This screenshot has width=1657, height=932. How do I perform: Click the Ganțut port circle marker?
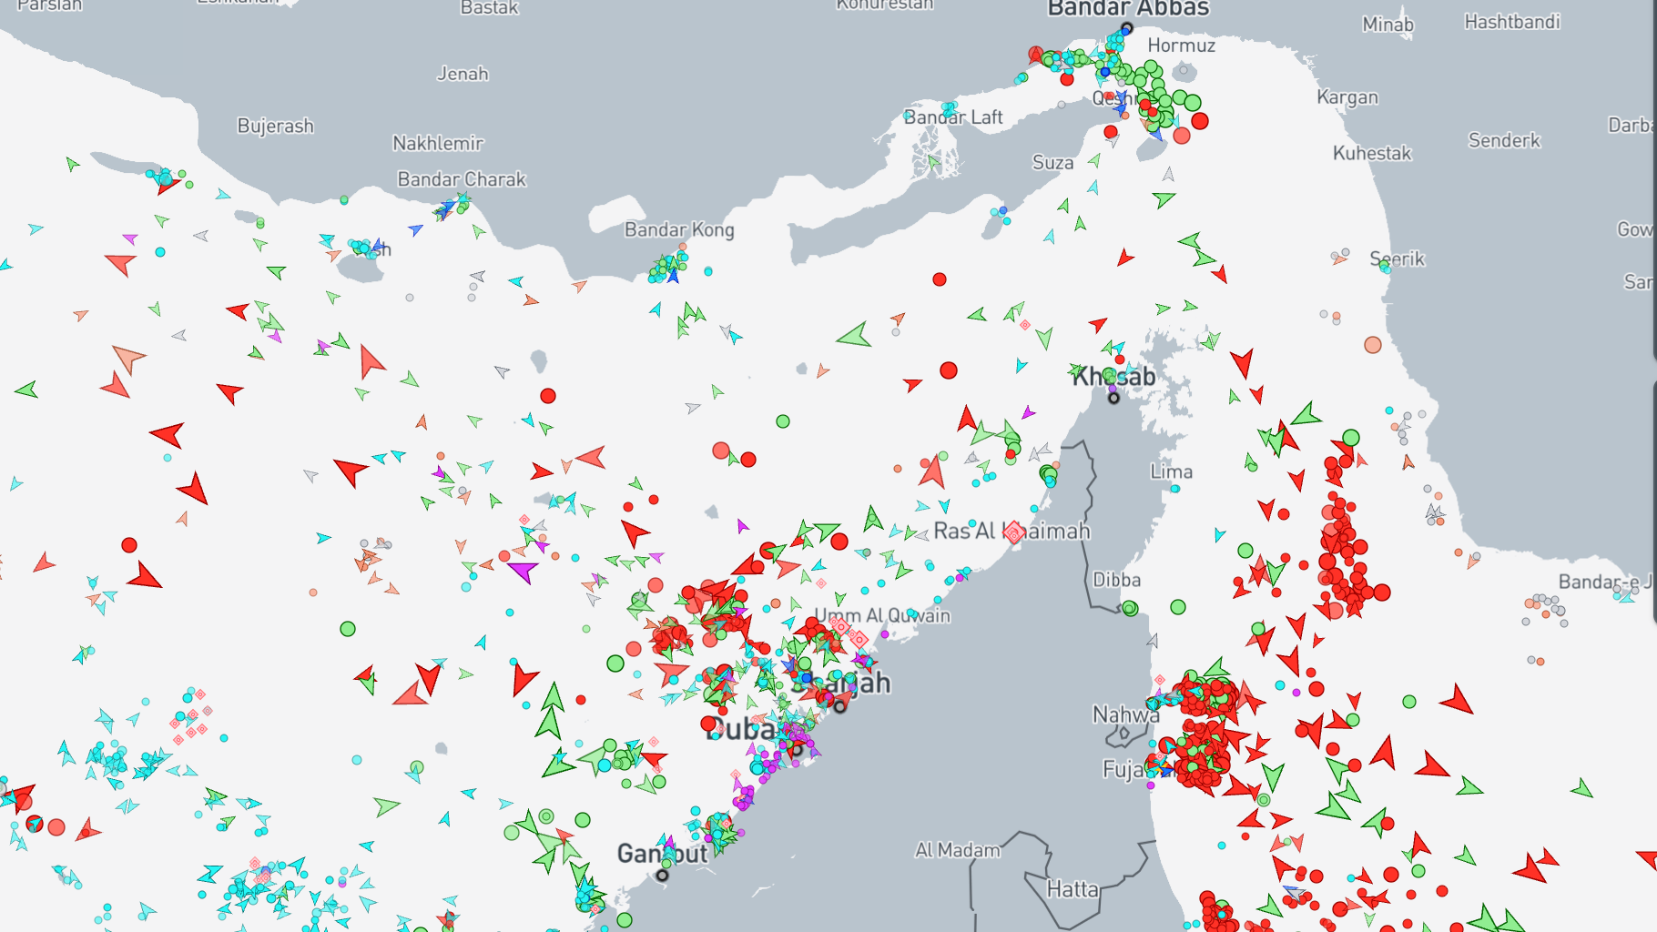click(662, 876)
